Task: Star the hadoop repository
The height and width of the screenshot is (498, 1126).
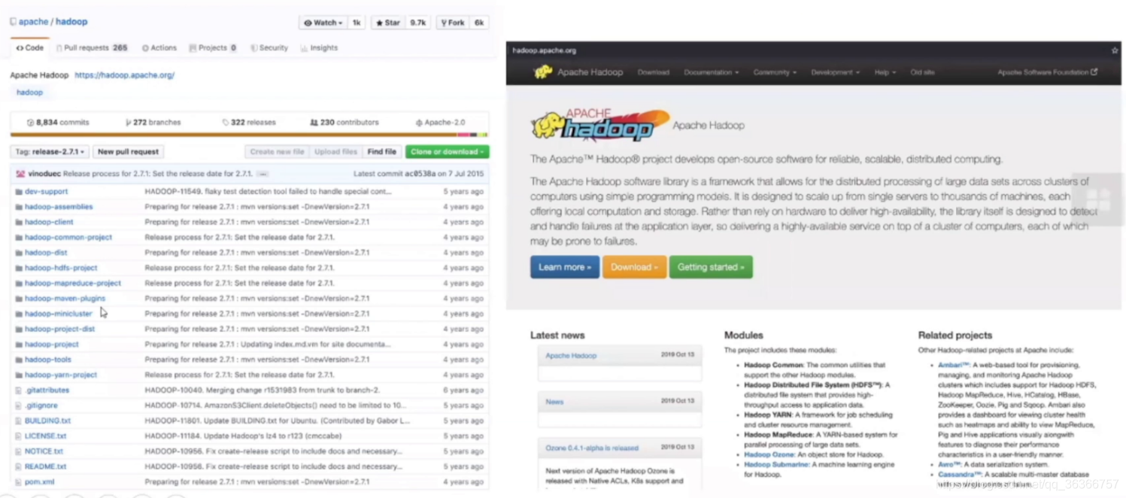Action: point(388,23)
